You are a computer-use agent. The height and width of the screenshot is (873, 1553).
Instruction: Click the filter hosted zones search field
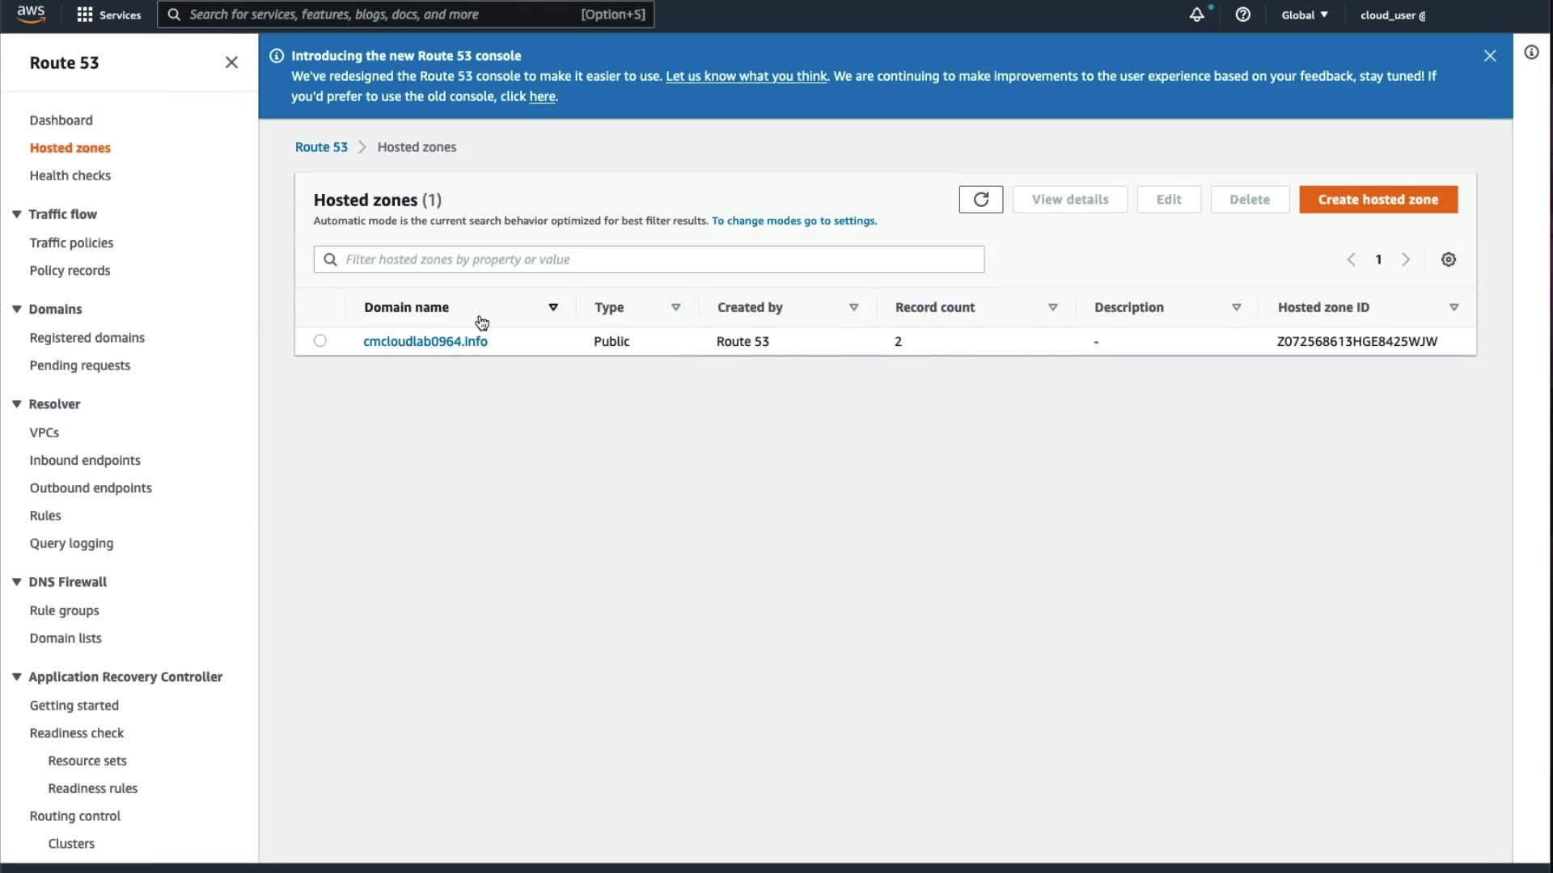(649, 259)
